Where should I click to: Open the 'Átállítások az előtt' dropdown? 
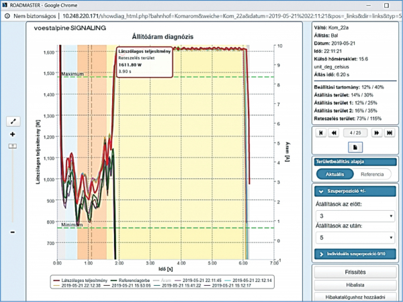(x=355, y=216)
